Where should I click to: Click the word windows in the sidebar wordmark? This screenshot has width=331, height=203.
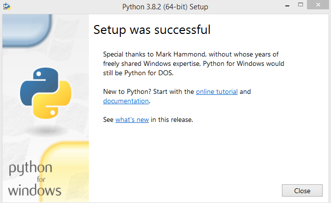(x=34, y=190)
